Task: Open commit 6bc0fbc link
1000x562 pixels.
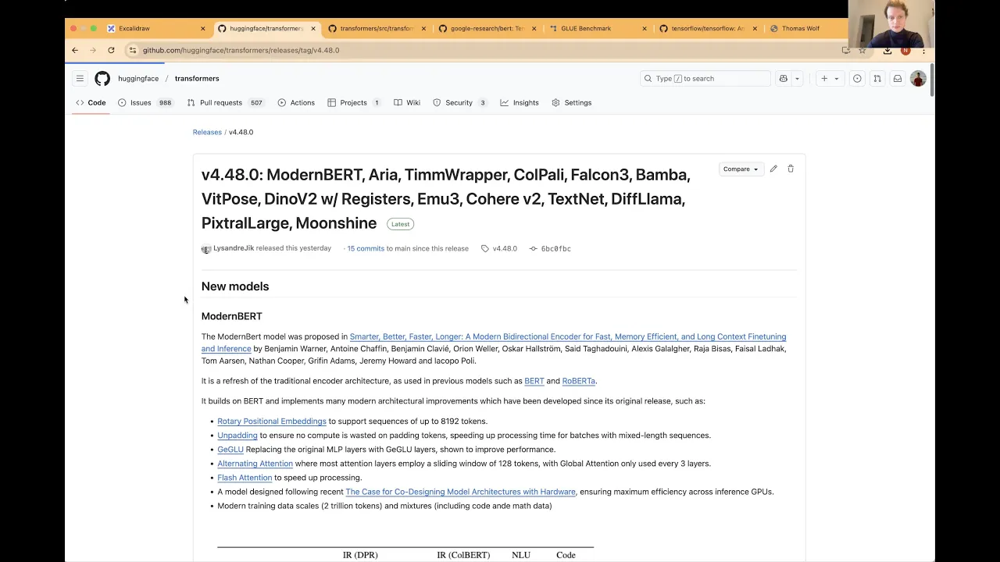Action: [x=550, y=248]
